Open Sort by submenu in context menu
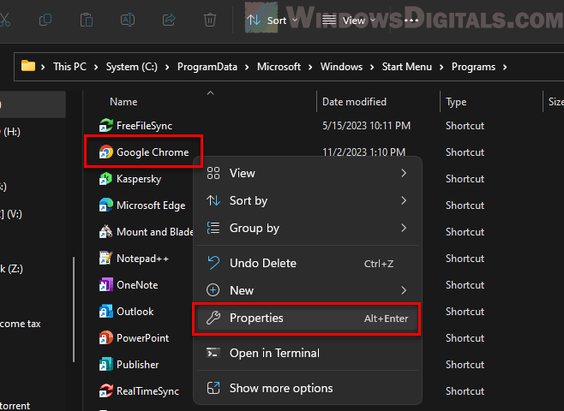The image size is (564, 411). coord(308,200)
